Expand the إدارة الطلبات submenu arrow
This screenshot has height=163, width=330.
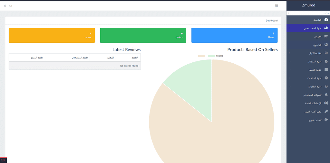point(290,86)
